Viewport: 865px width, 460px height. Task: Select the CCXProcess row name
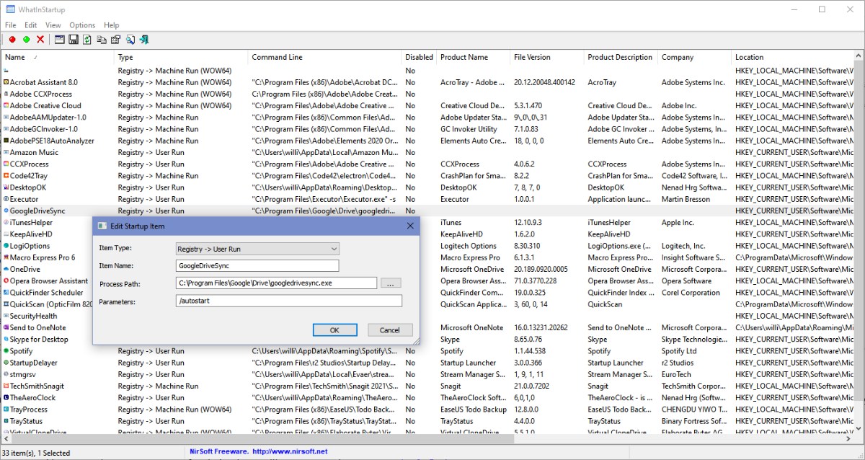tap(30, 164)
